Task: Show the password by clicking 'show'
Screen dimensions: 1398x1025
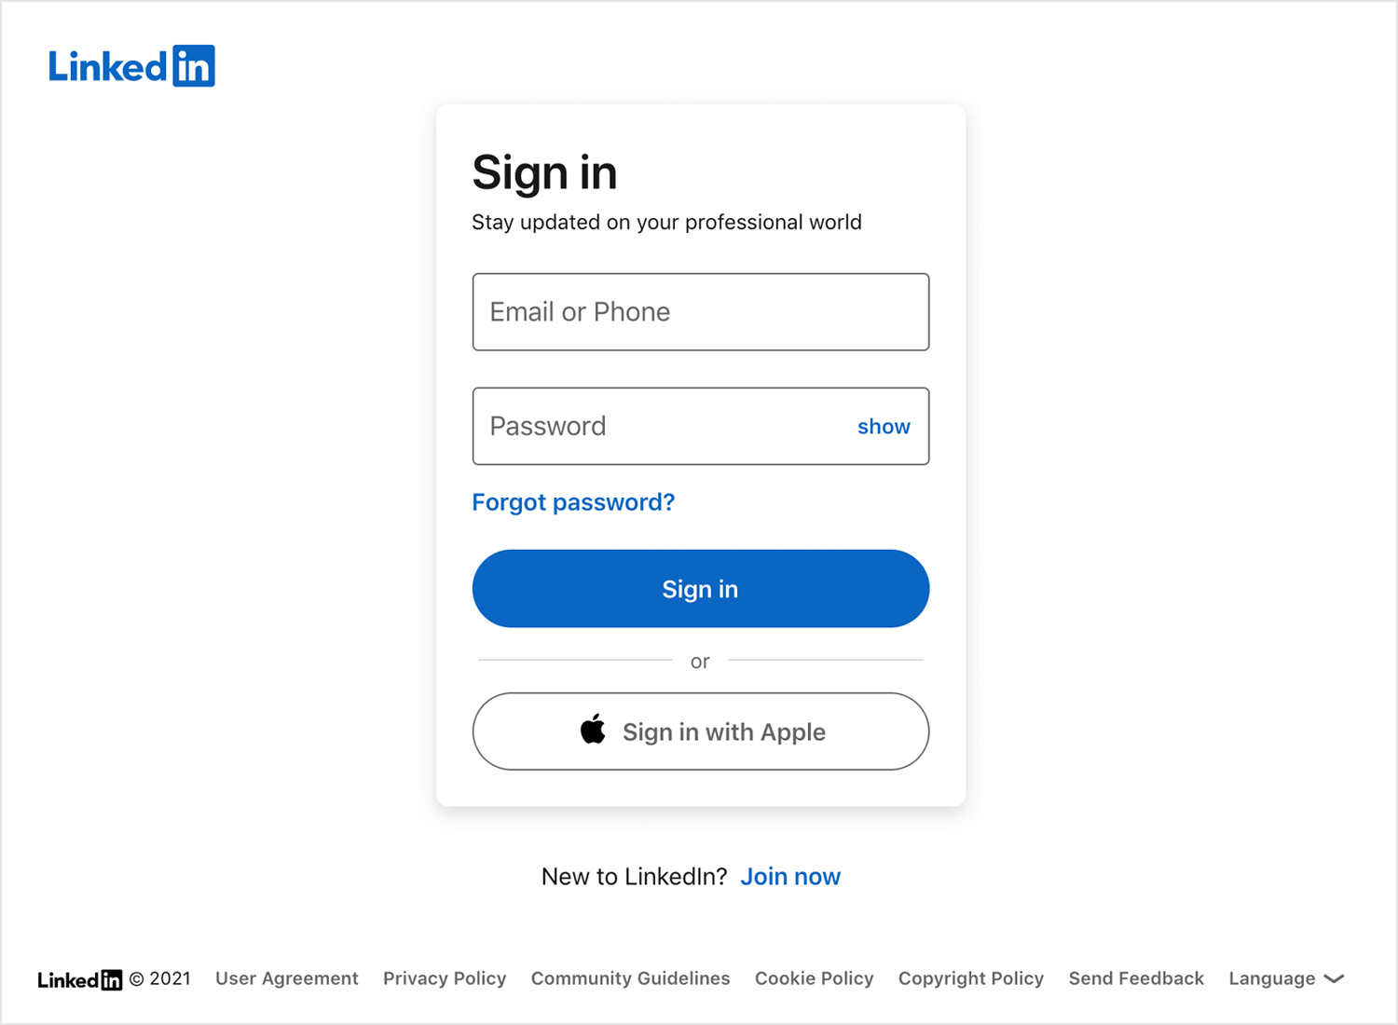Action: (x=883, y=426)
